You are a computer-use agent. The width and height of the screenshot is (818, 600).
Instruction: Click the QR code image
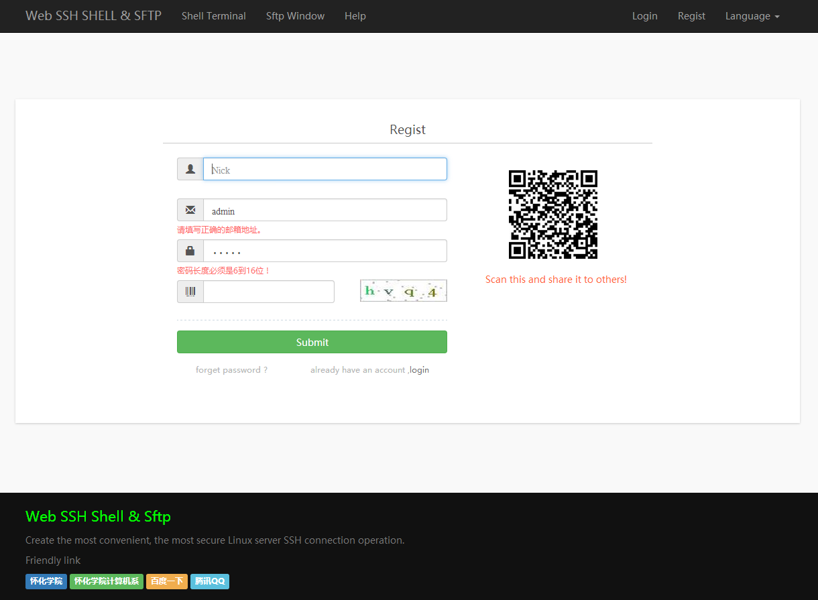coord(553,215)
